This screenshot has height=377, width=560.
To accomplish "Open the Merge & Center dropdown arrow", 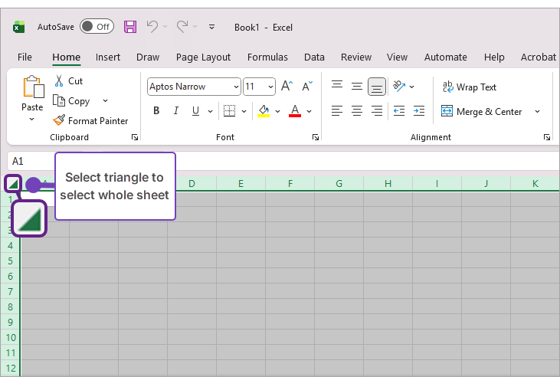I will (537, 111).
